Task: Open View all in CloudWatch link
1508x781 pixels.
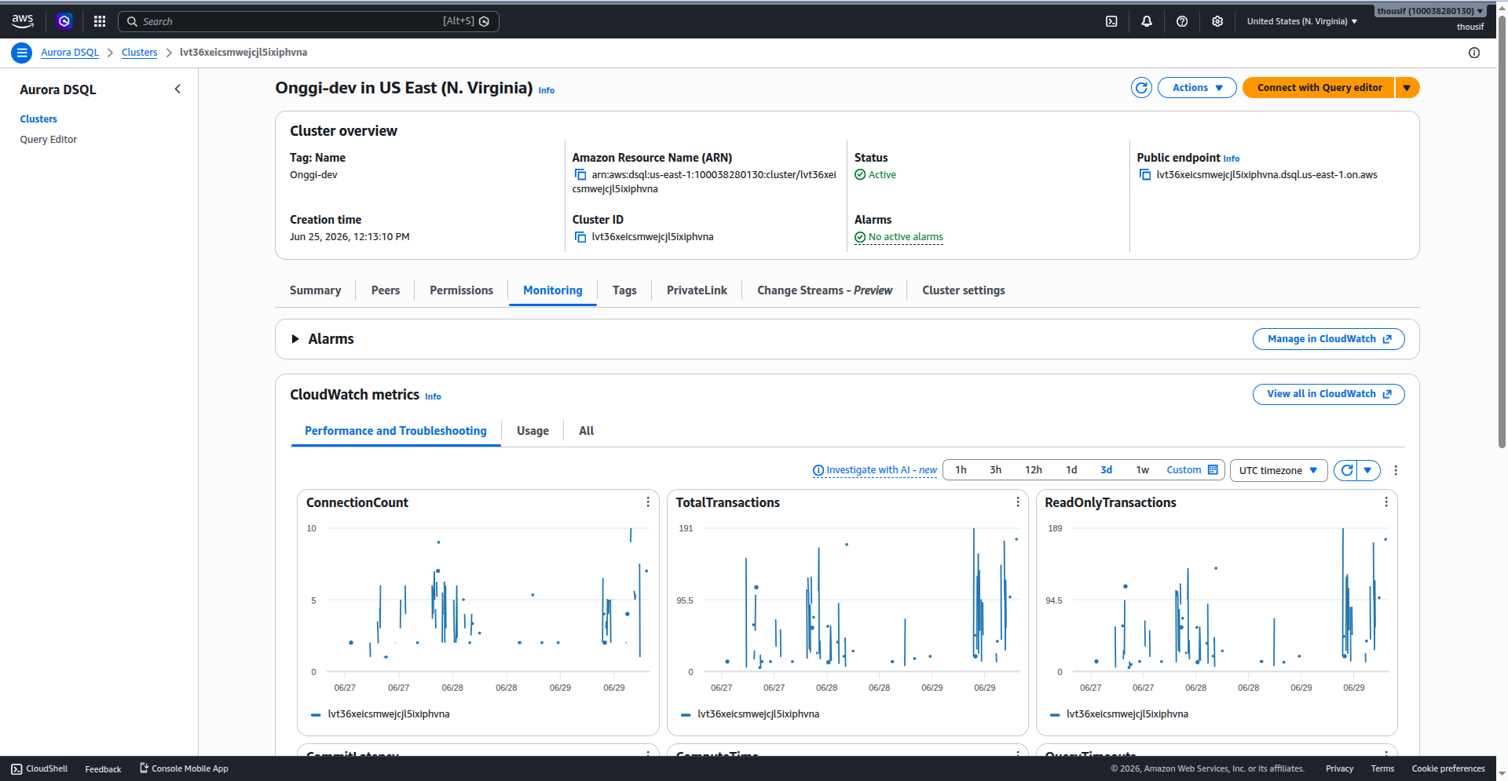Action: pos(1328,394)
